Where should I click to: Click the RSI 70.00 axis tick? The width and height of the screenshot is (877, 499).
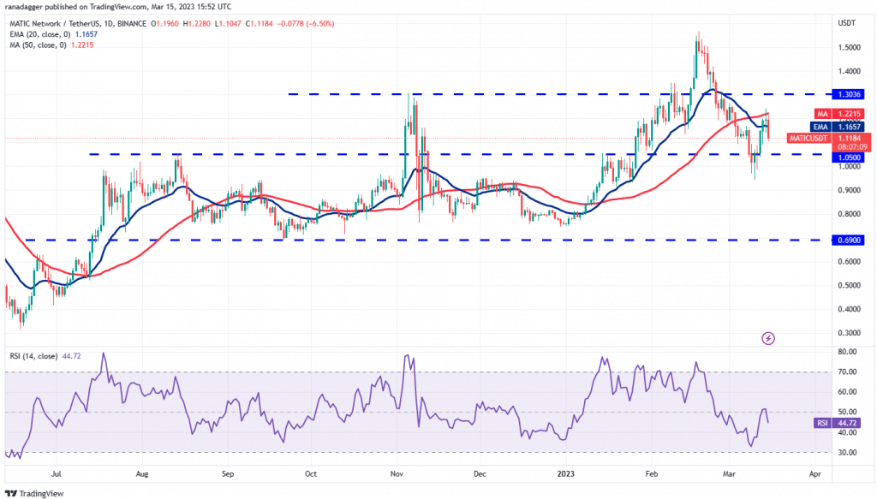[x=847, y=372]
